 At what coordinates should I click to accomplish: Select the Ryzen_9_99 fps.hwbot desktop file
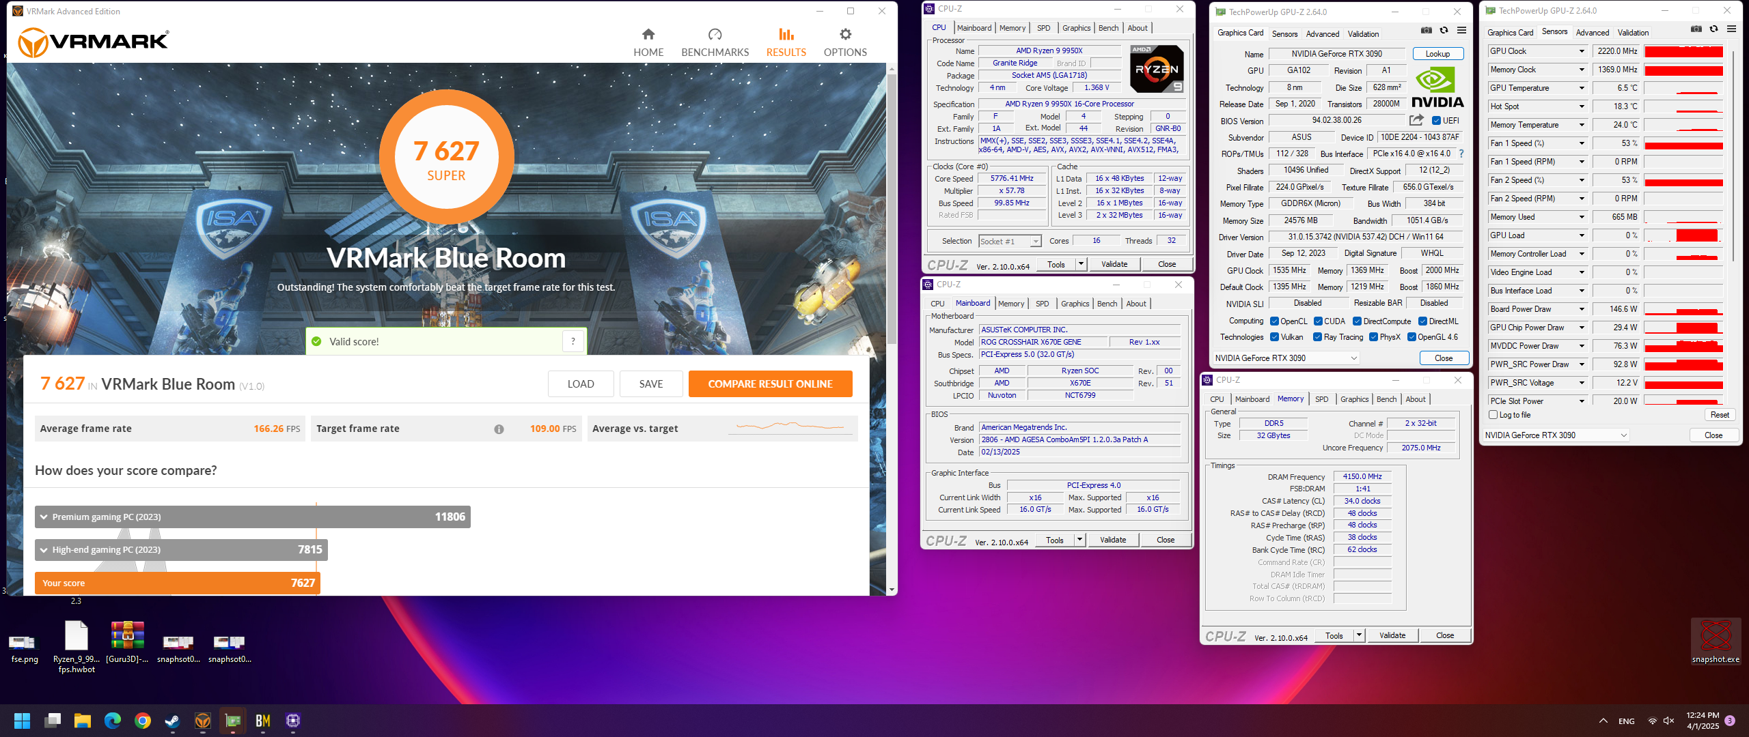point(77,647)
